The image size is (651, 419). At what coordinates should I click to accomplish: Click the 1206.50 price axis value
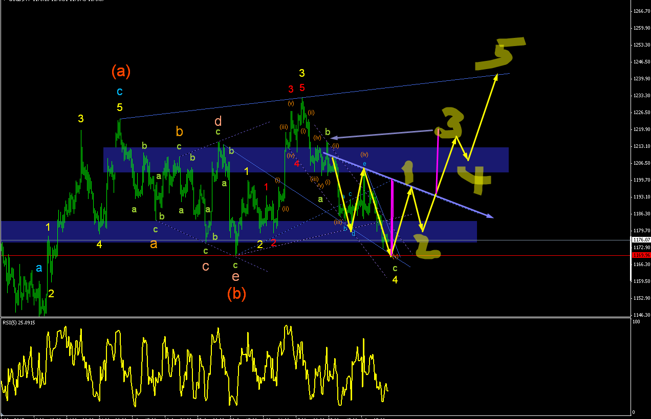pos(642,163)
